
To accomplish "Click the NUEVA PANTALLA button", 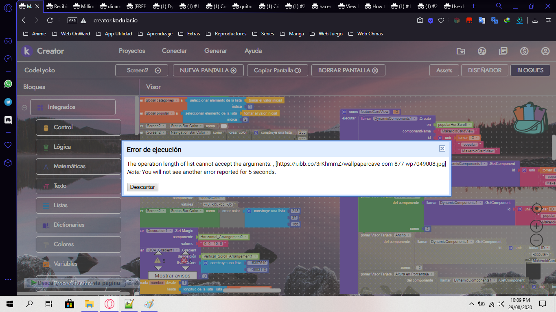I will 208,70.
